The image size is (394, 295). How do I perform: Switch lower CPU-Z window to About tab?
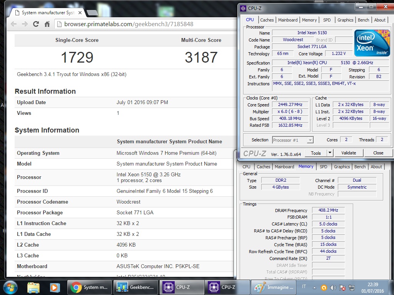(376, 167)
